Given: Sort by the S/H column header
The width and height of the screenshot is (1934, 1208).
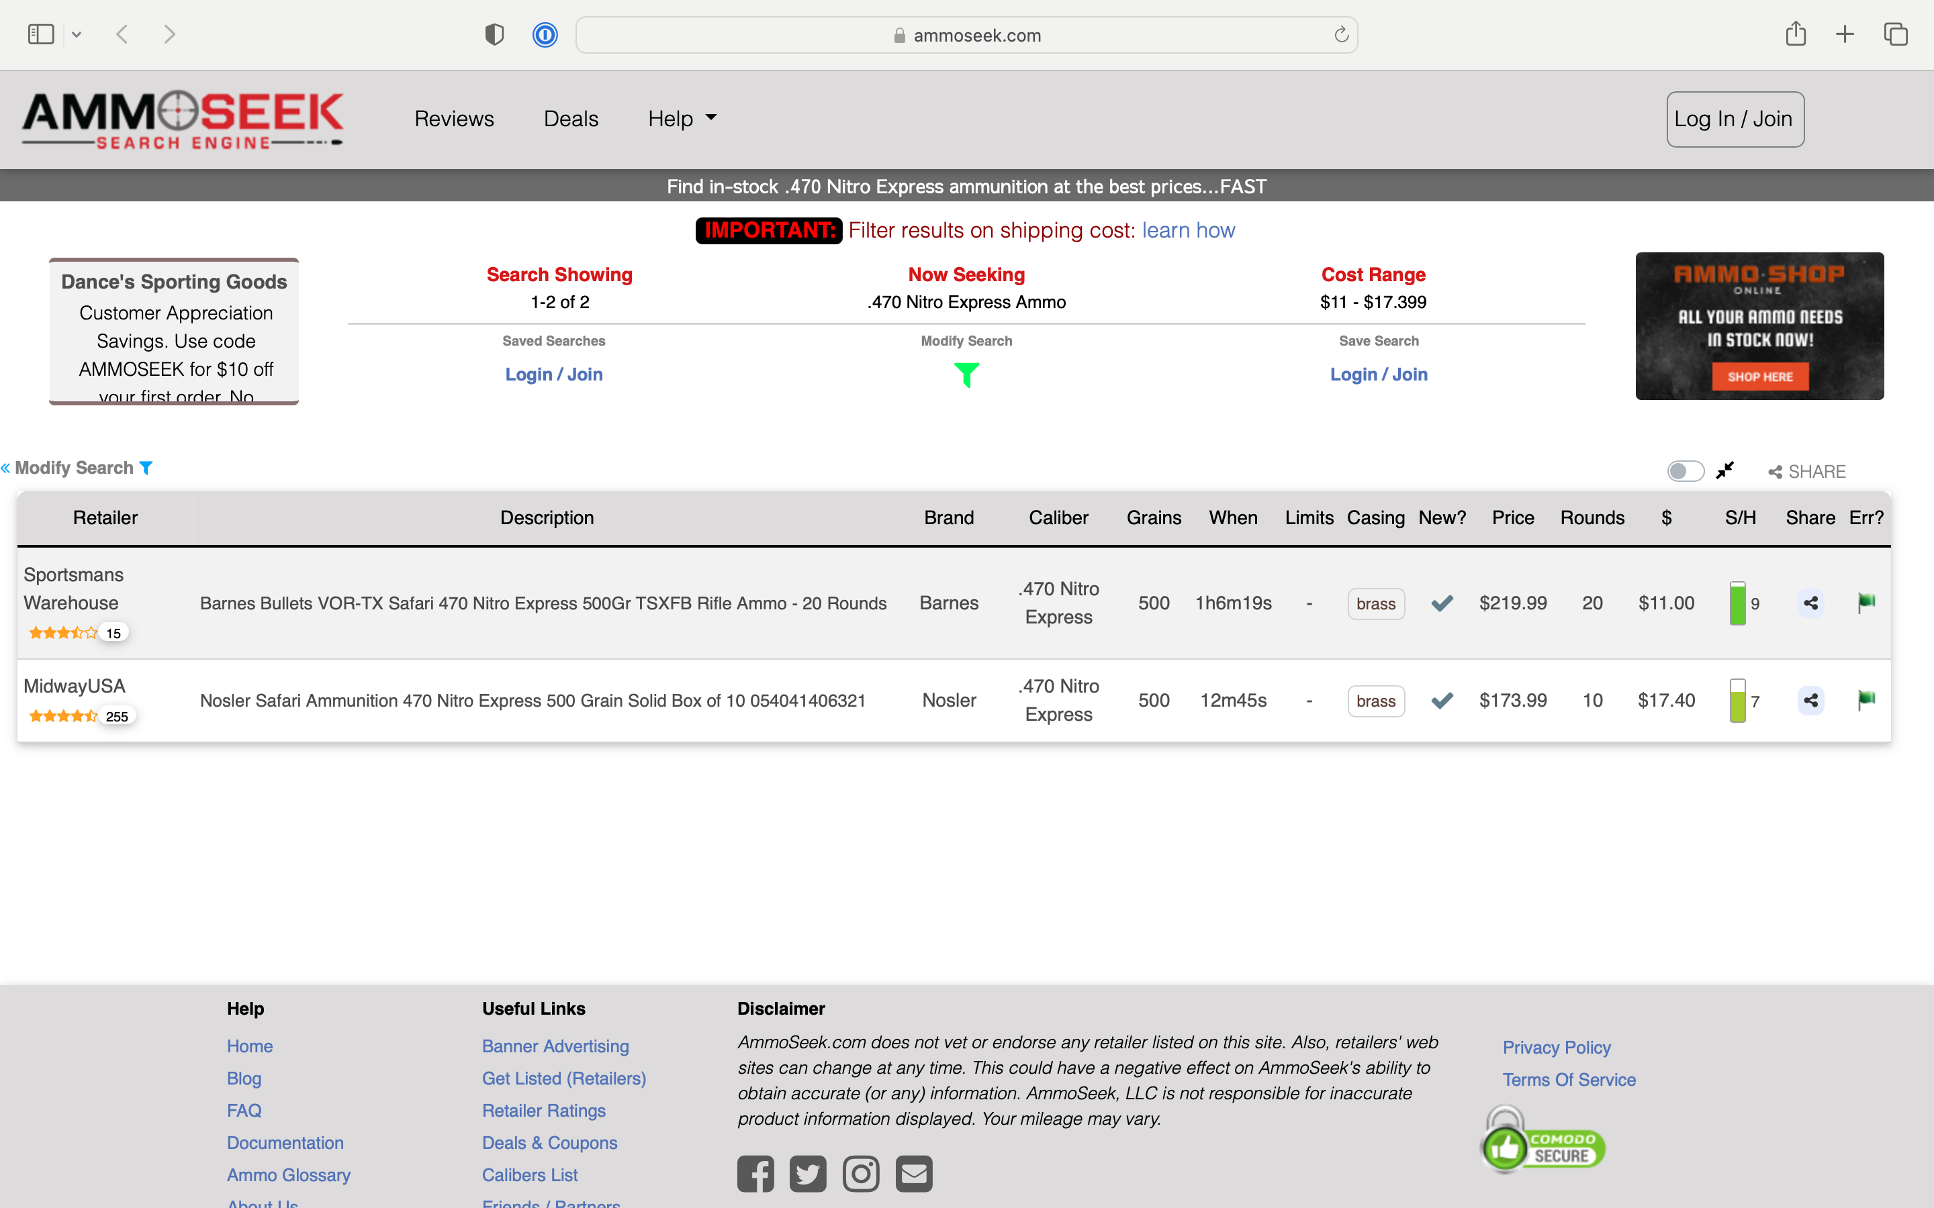Looking at the screenshot, I should point(1740,517).
